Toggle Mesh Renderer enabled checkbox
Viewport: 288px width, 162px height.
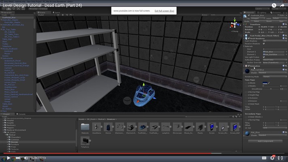pyautogui.click(x=249, y=38)
